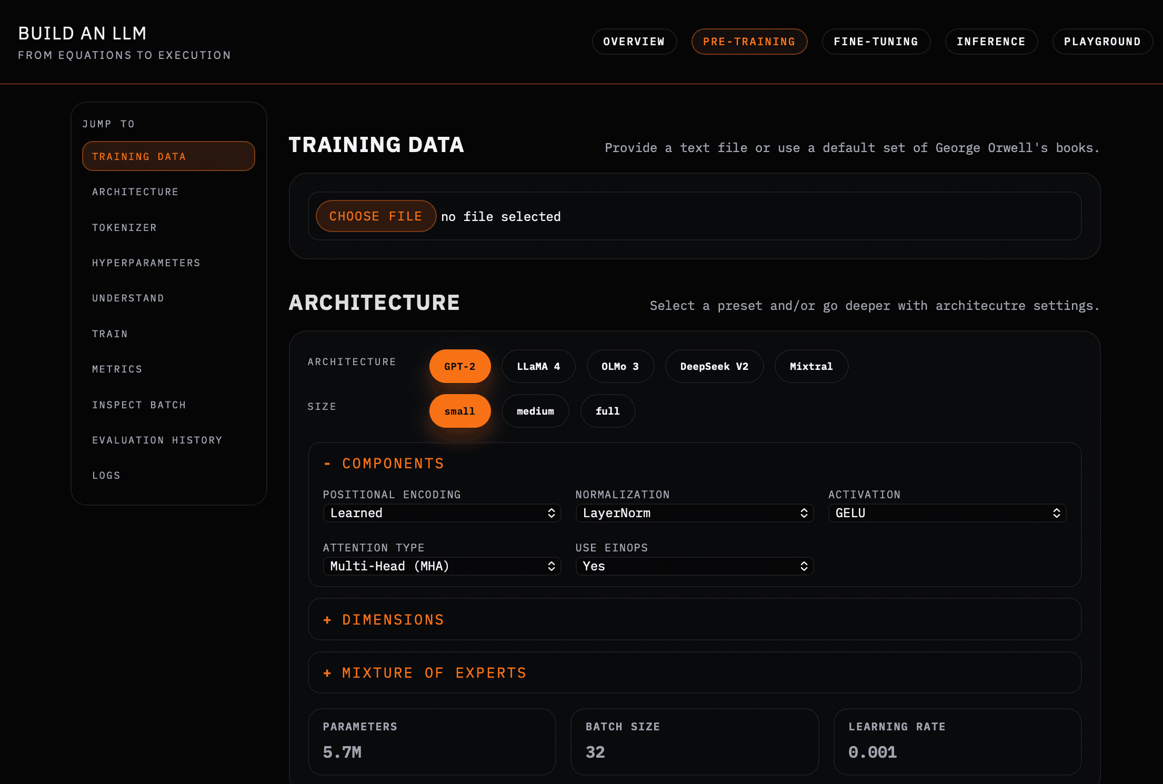This screenshot has width=1163, height=784.
Task: Open the Positional Encoding dropdown
Action: (442, 513)
